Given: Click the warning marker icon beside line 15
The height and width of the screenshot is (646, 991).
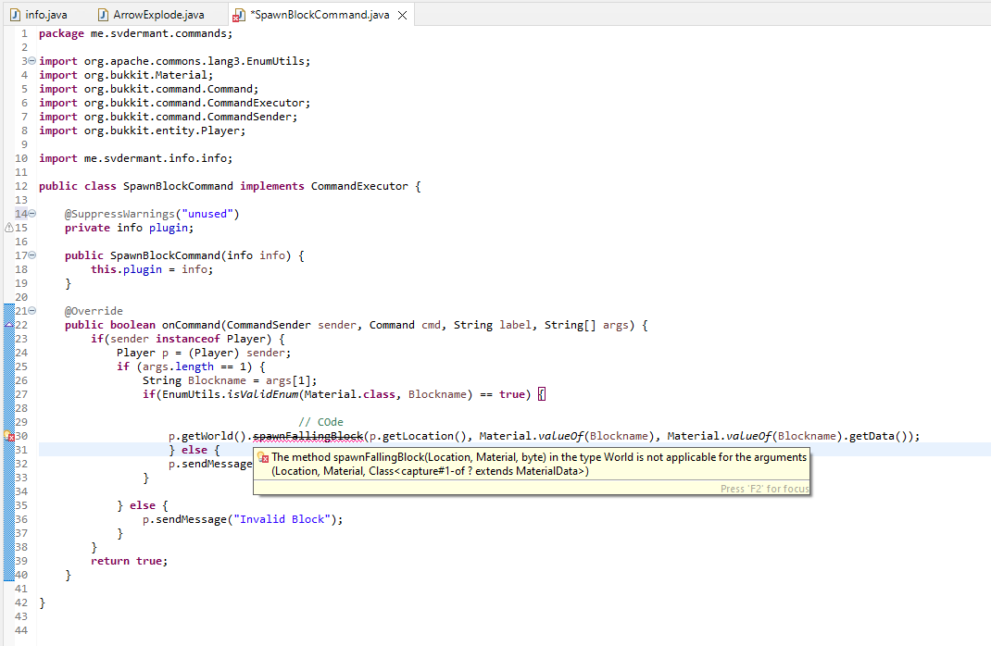Looking at the screenshot, I should click(9, 228).
